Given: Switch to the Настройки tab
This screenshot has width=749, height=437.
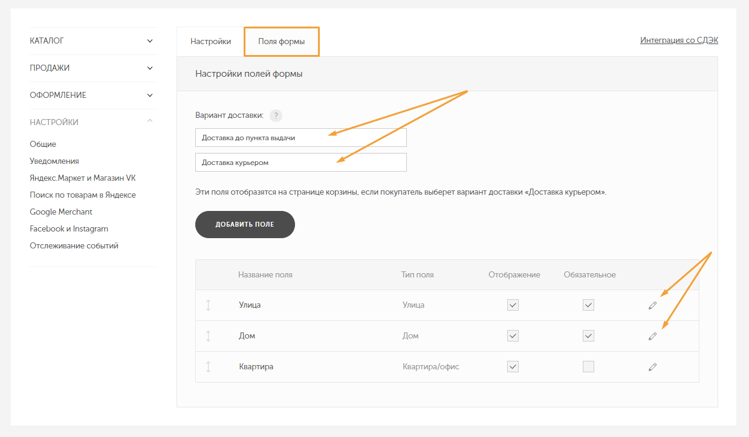Looking at the screenshot, I should coord(210,42).
